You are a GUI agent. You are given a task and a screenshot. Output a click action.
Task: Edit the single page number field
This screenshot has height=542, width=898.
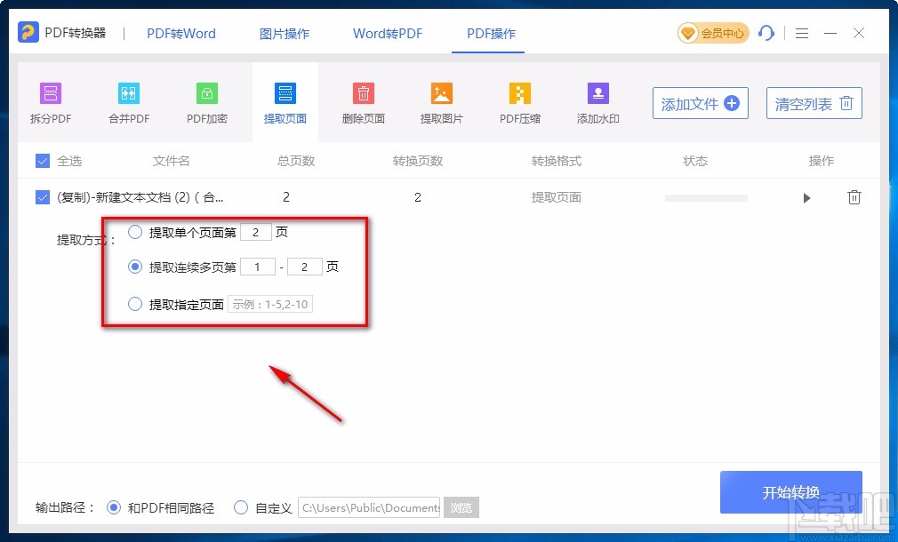[x=255, y=233]
